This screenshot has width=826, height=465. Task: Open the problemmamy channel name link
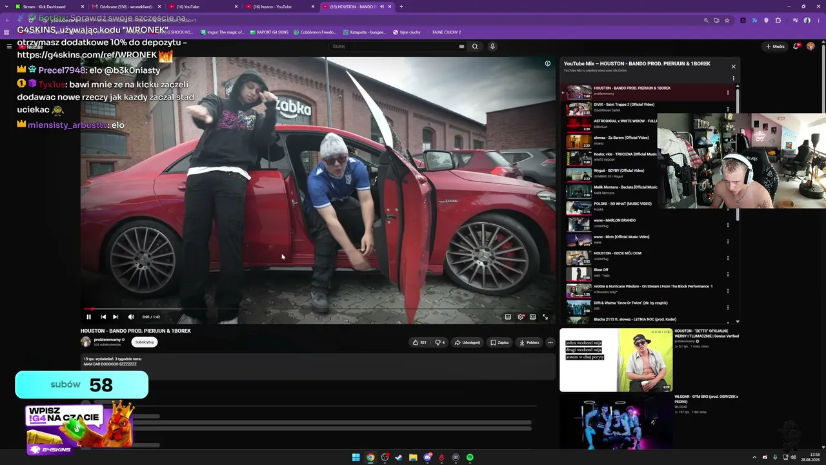pos(106,340)
